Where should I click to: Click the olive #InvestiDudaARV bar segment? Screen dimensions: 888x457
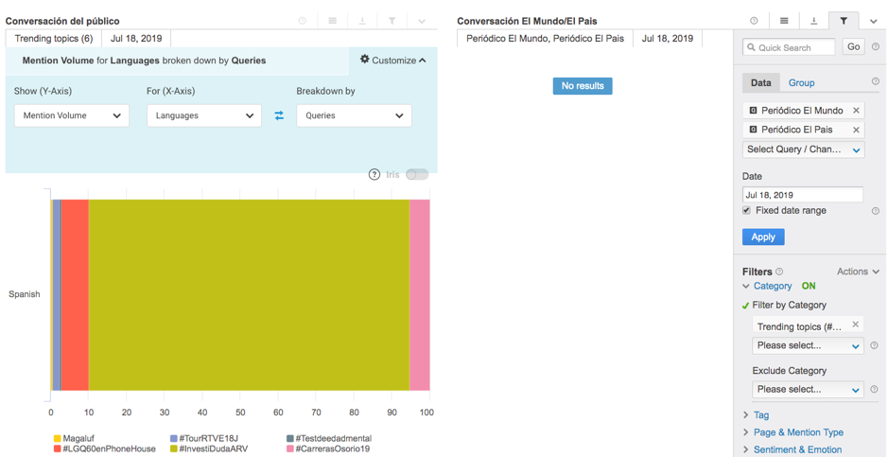(248, 294)
